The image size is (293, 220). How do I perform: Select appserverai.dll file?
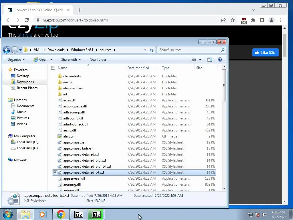pos(74,178)
